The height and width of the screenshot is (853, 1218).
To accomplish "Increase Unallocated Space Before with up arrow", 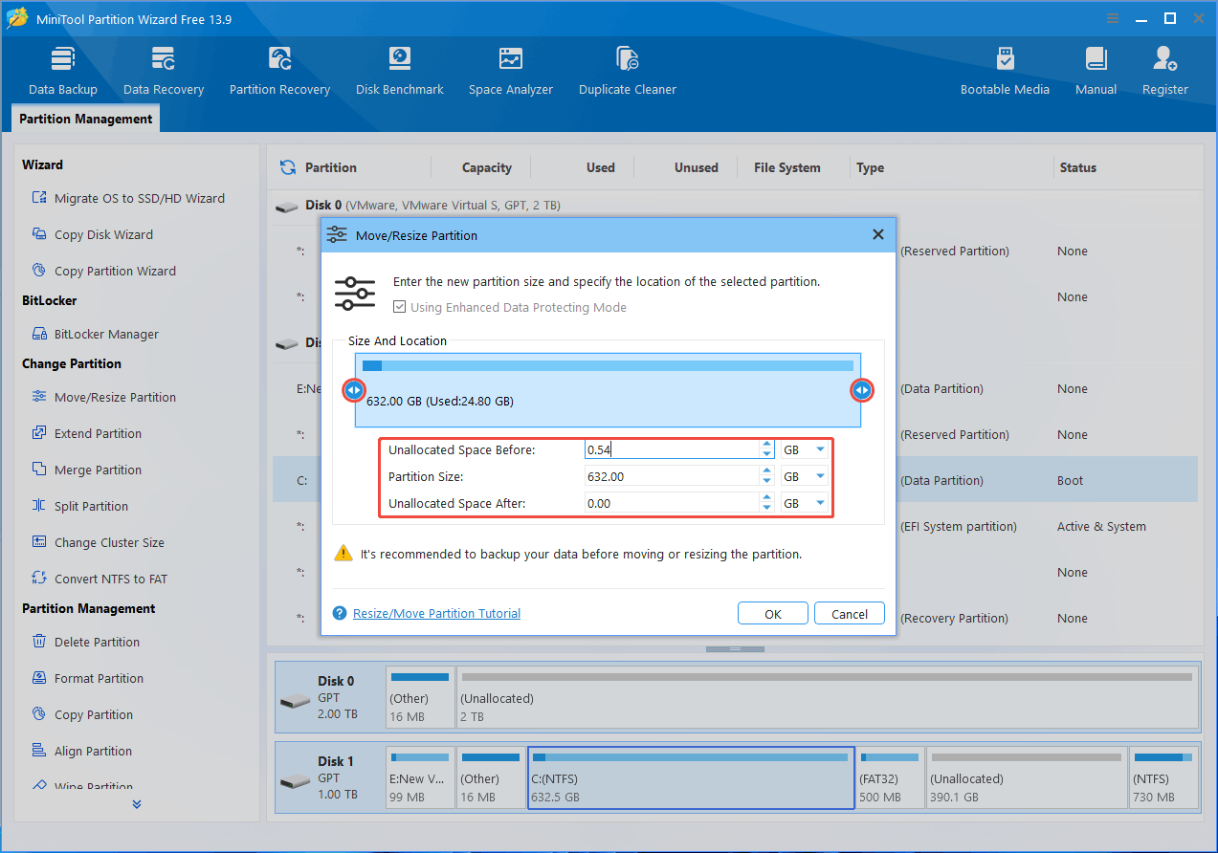I will click(766, 445).
